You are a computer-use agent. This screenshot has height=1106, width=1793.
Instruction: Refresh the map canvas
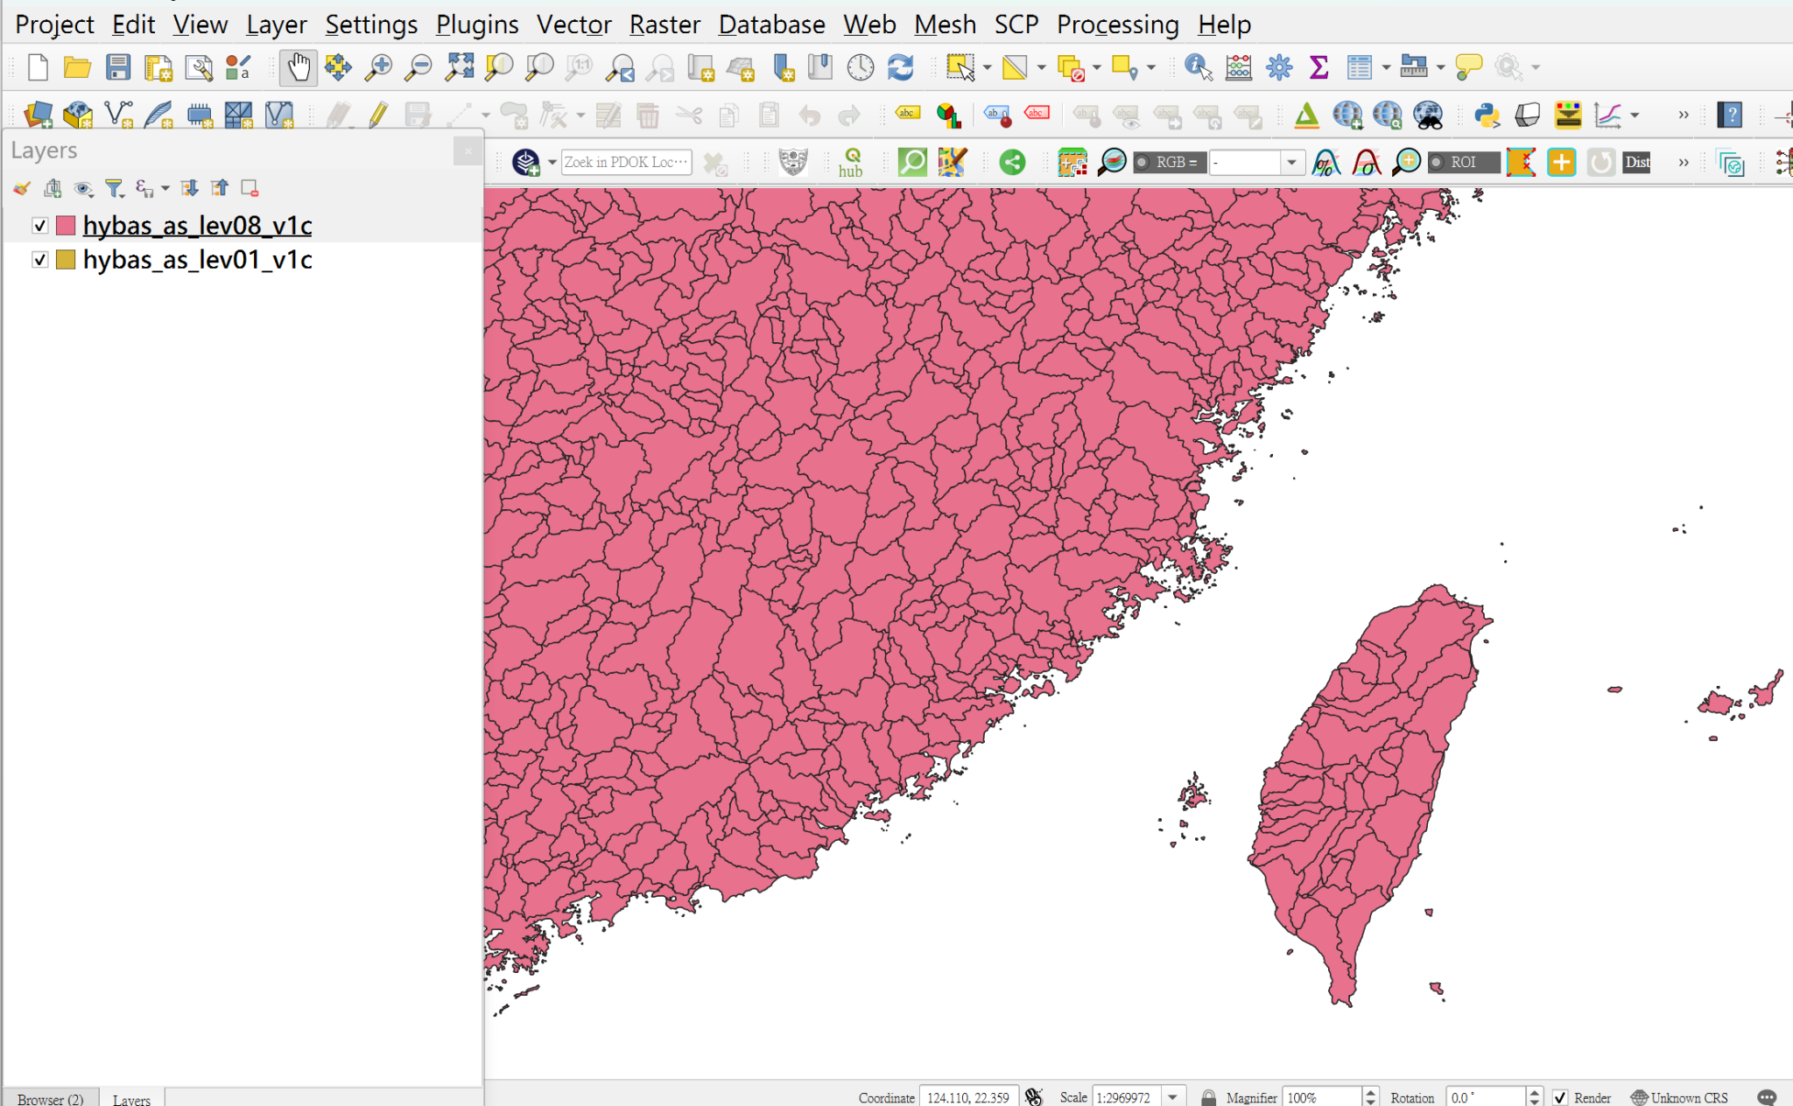(x=901, y=67)
